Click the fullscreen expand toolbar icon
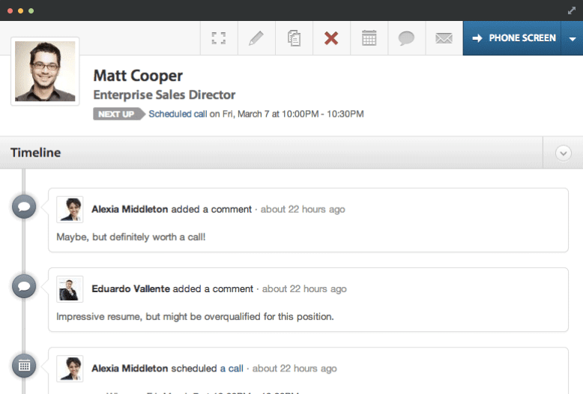583x394 pixels. click(x=219, y=38)
